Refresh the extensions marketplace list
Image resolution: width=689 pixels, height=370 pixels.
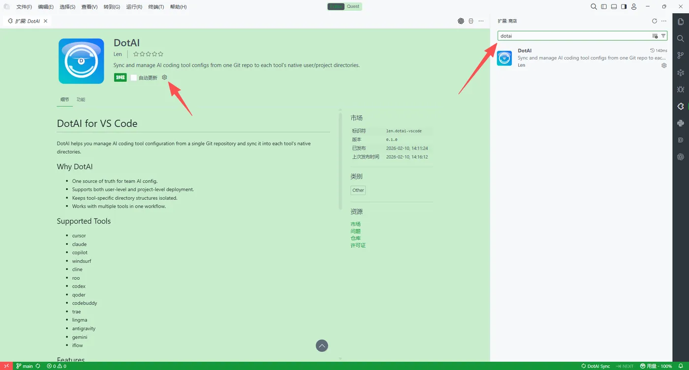tap(654, 21)
